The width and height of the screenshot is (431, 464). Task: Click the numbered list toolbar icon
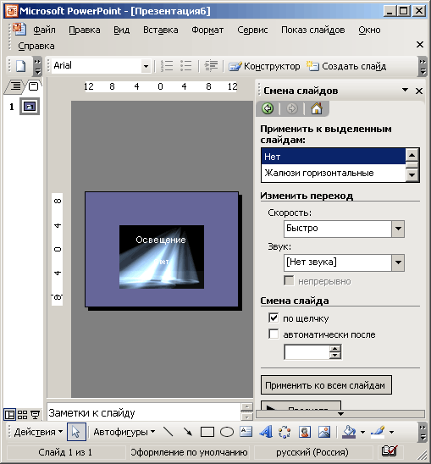coord(167,66)
